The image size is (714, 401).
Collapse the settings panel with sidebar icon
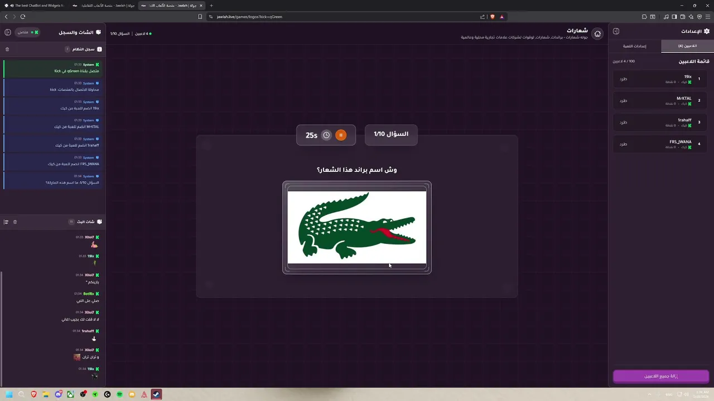pos(616,32)
